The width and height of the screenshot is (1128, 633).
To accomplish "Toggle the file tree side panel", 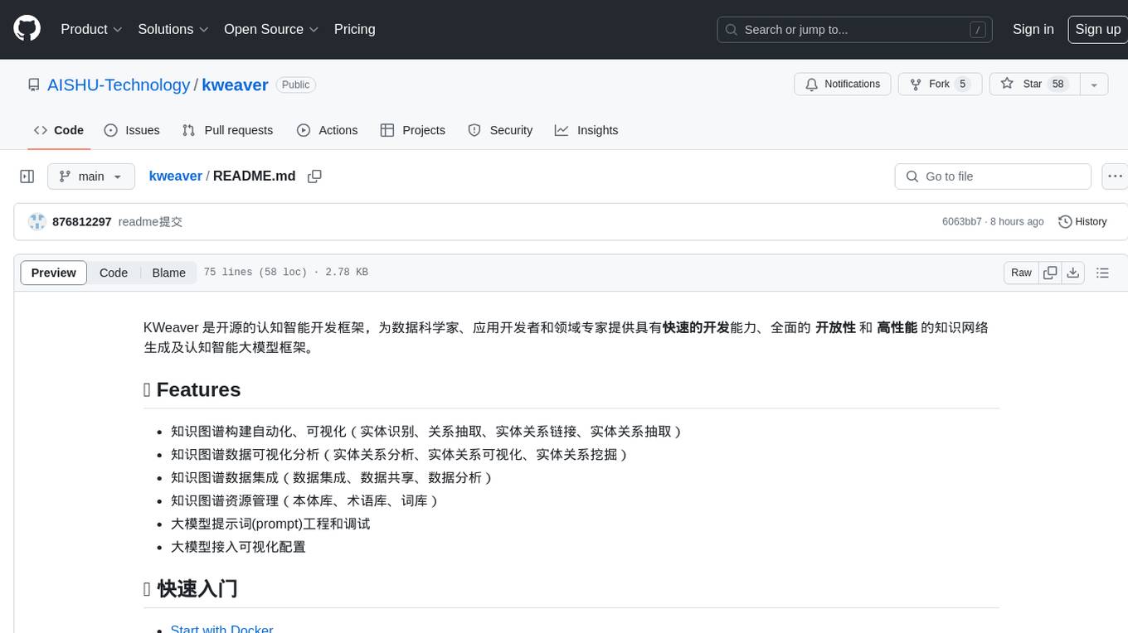I will (27, 176).
